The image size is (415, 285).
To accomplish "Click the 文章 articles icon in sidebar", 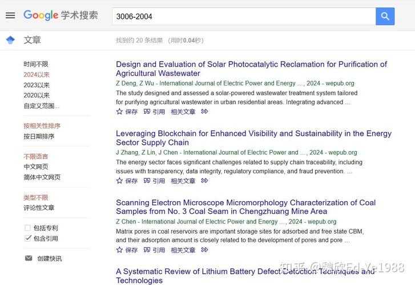I will point(10,40).
